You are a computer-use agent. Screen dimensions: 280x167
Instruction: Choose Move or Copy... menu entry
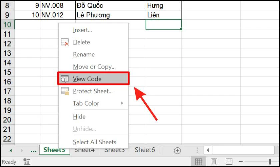94,67
